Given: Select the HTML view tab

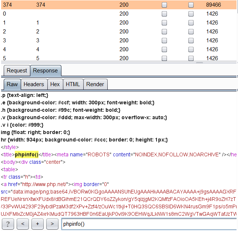Looking at the screenshot, I should coord(73,84).
